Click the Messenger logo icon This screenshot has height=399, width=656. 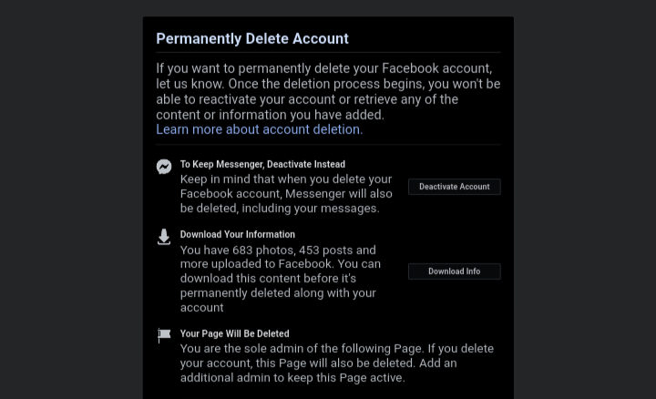point(164,167)
